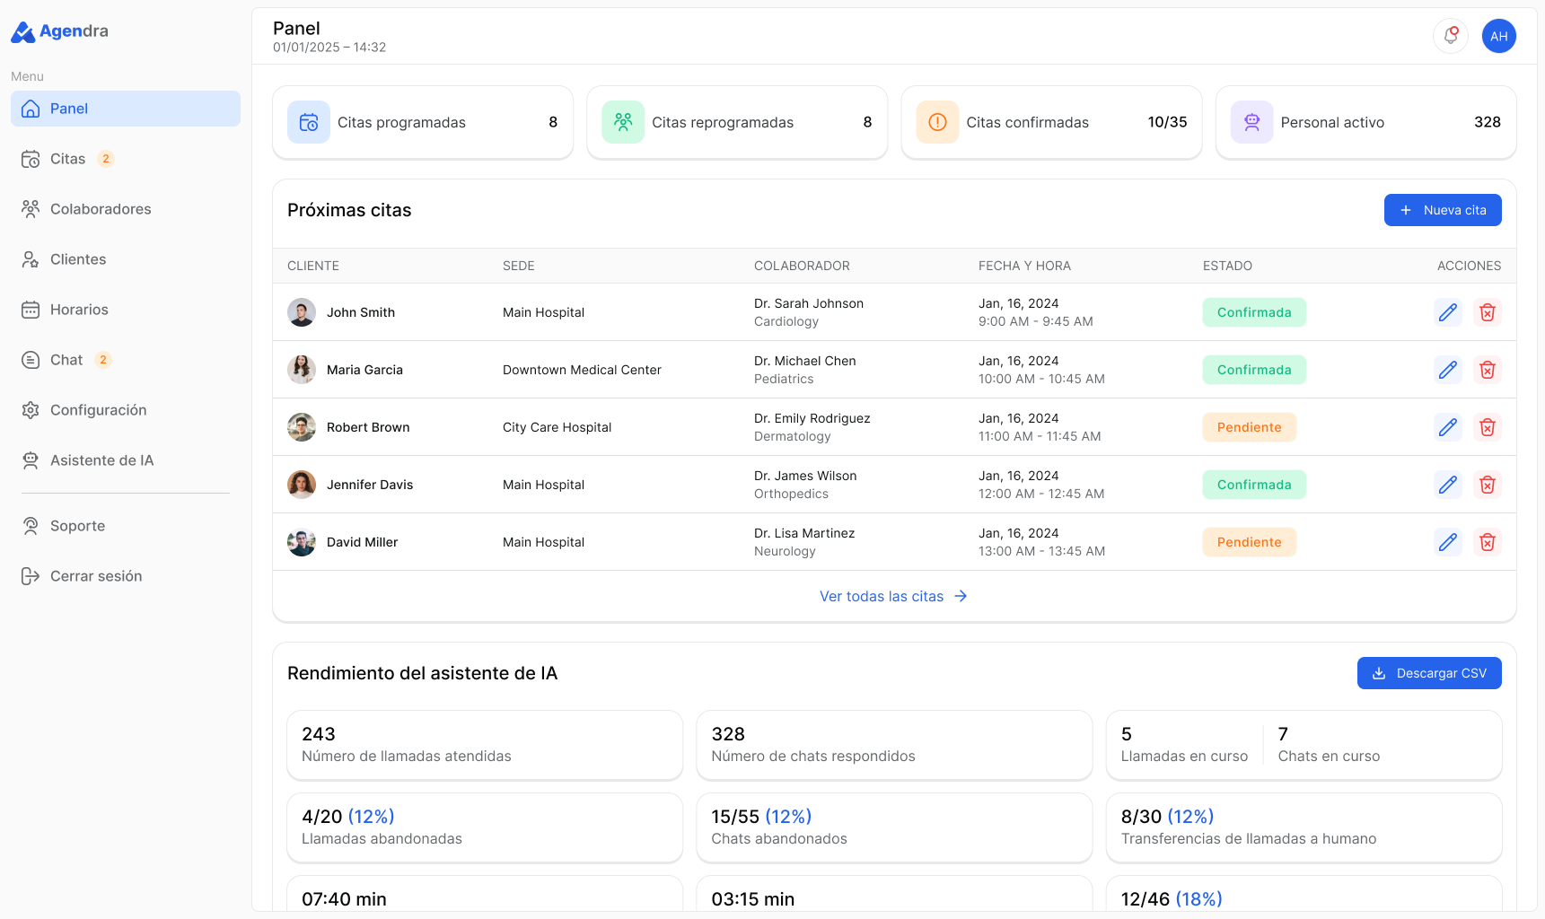Open the notifications bell icon
This screenshot has height=919, width=1545.
pos(1451,36)
